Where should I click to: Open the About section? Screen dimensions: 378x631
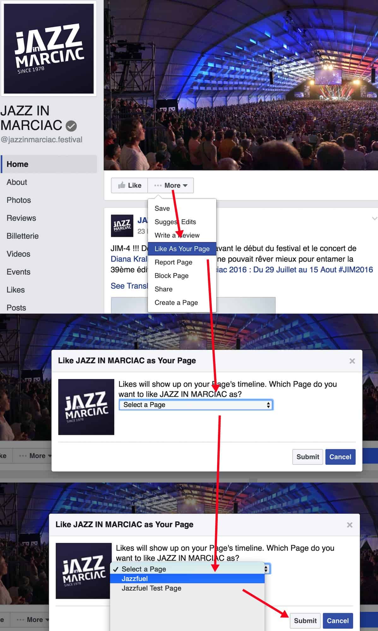click(x=17, y=182)
